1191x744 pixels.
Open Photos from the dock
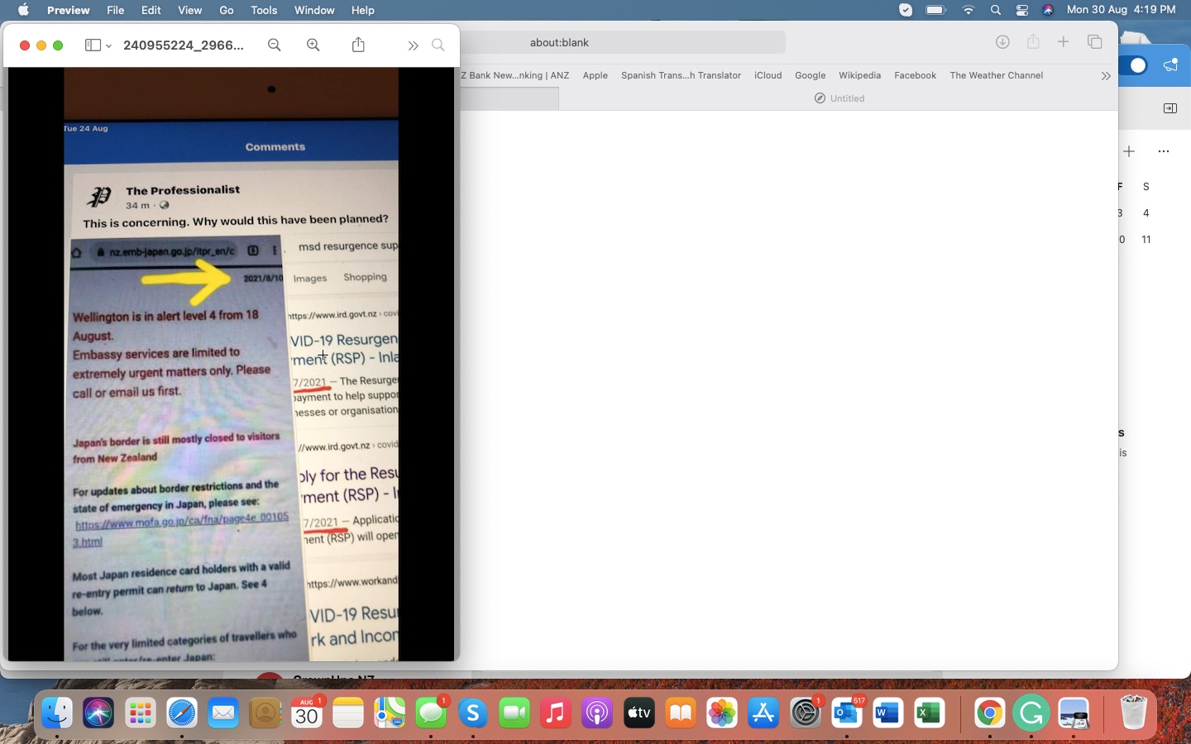(x=722, y=713)
